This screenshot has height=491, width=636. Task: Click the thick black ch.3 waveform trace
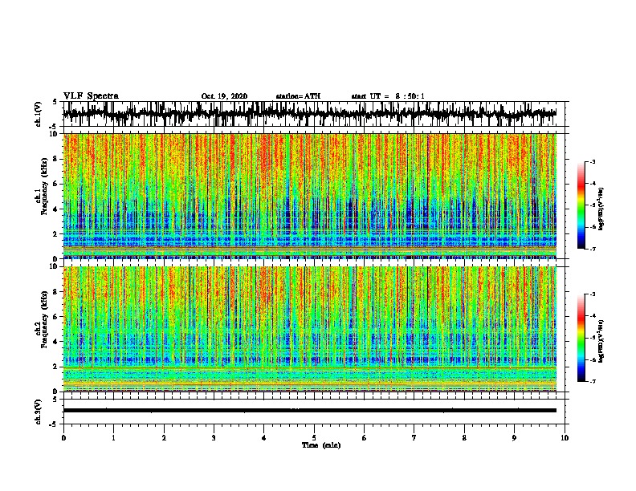coord(309,411)
